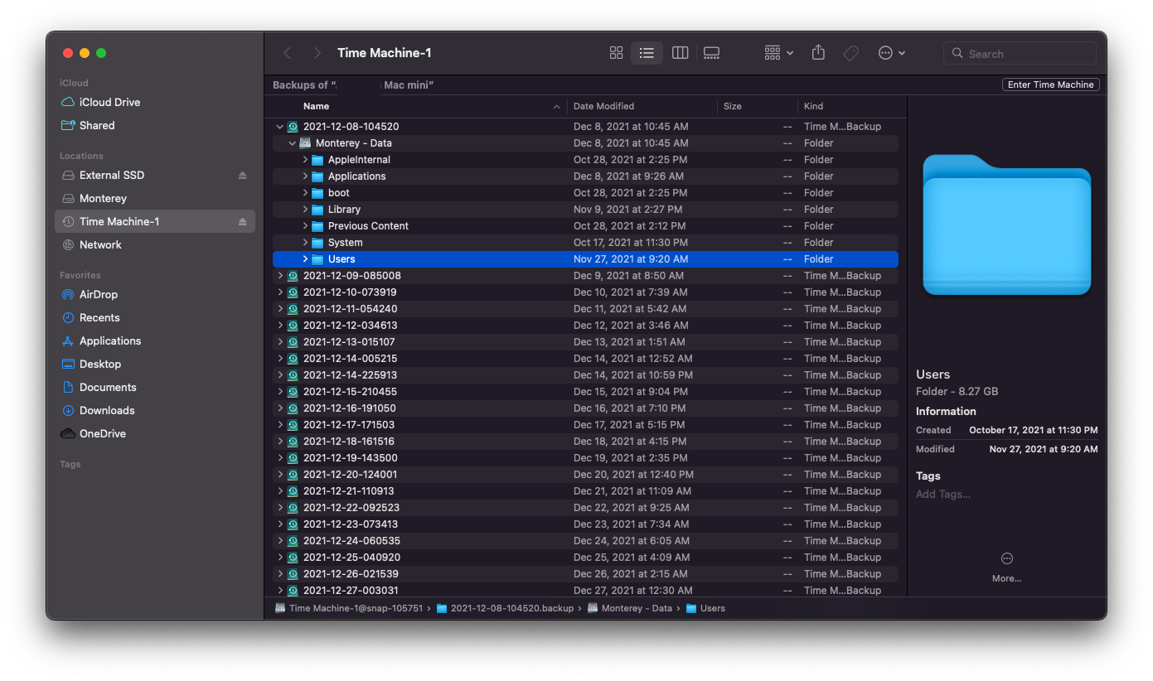Select the 2021-12-22-092523 backup row

(585, 508)
